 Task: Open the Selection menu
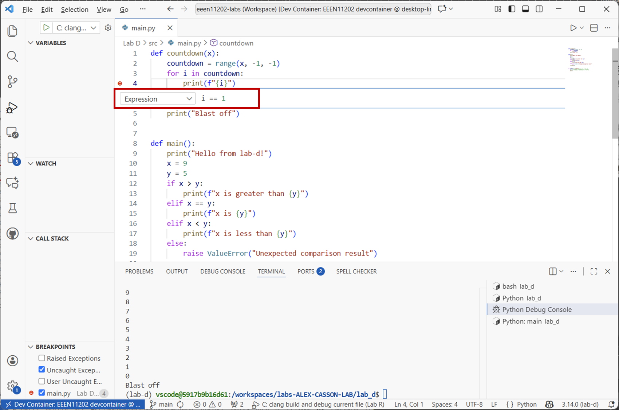[74, 9]
